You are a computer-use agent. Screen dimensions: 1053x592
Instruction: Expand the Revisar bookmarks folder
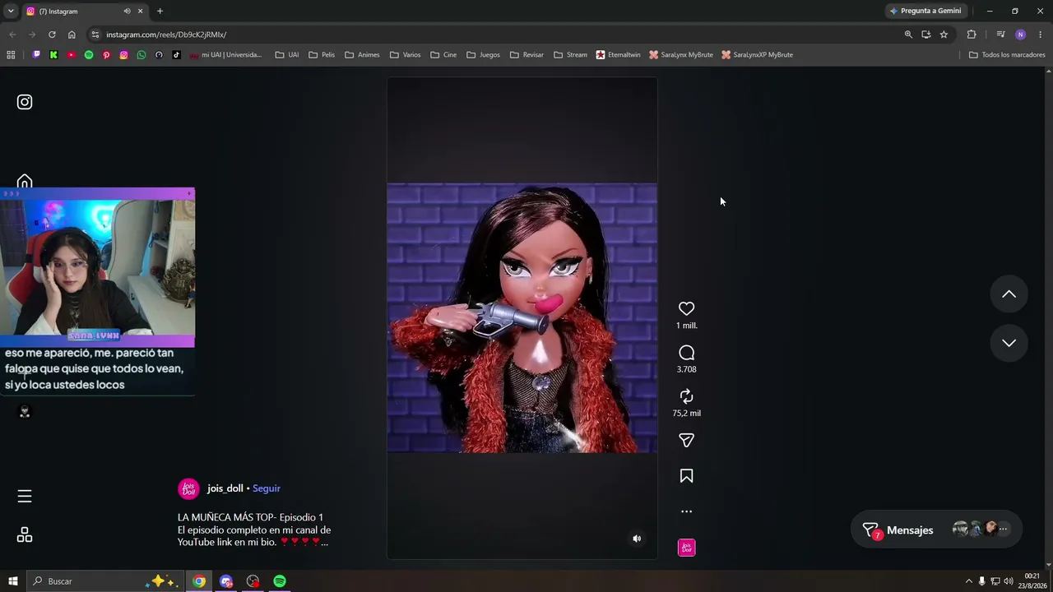click(x=526, y=55)
